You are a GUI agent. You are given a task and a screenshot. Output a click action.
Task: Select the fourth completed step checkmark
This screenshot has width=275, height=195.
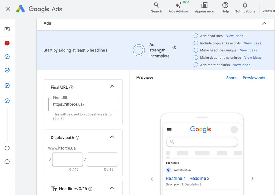(x=7, y=101)
